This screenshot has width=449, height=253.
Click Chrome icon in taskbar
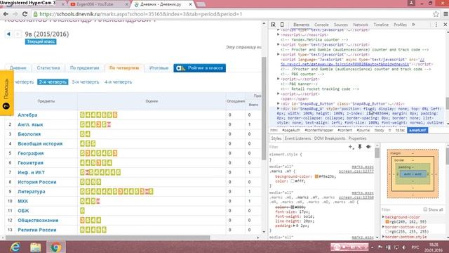pos(56,247)
